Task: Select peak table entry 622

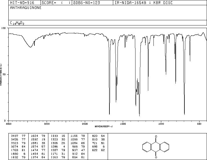Action: click(x=95, y=150)
